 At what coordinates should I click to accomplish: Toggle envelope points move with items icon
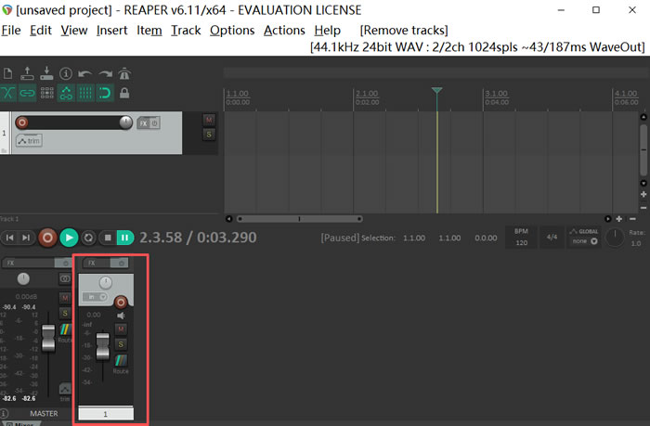(x=66, y=93)
